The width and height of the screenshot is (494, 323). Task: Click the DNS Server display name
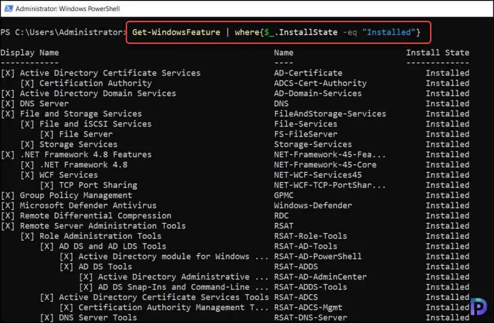[44, 103]
